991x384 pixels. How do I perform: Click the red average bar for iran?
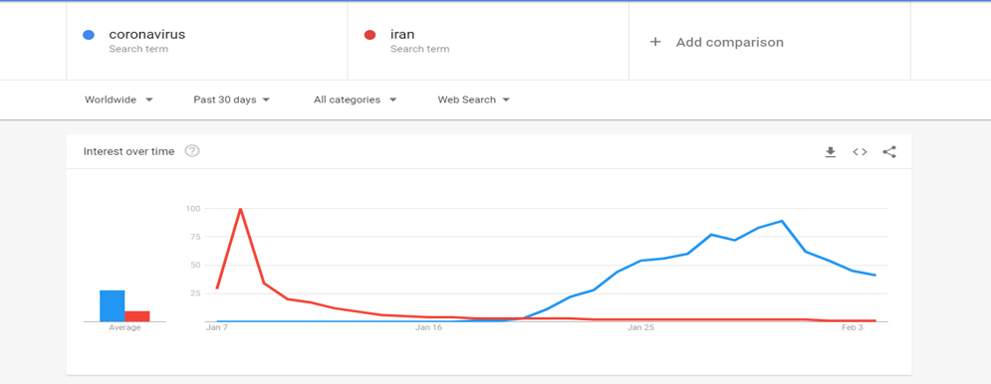tap(137, 316)
